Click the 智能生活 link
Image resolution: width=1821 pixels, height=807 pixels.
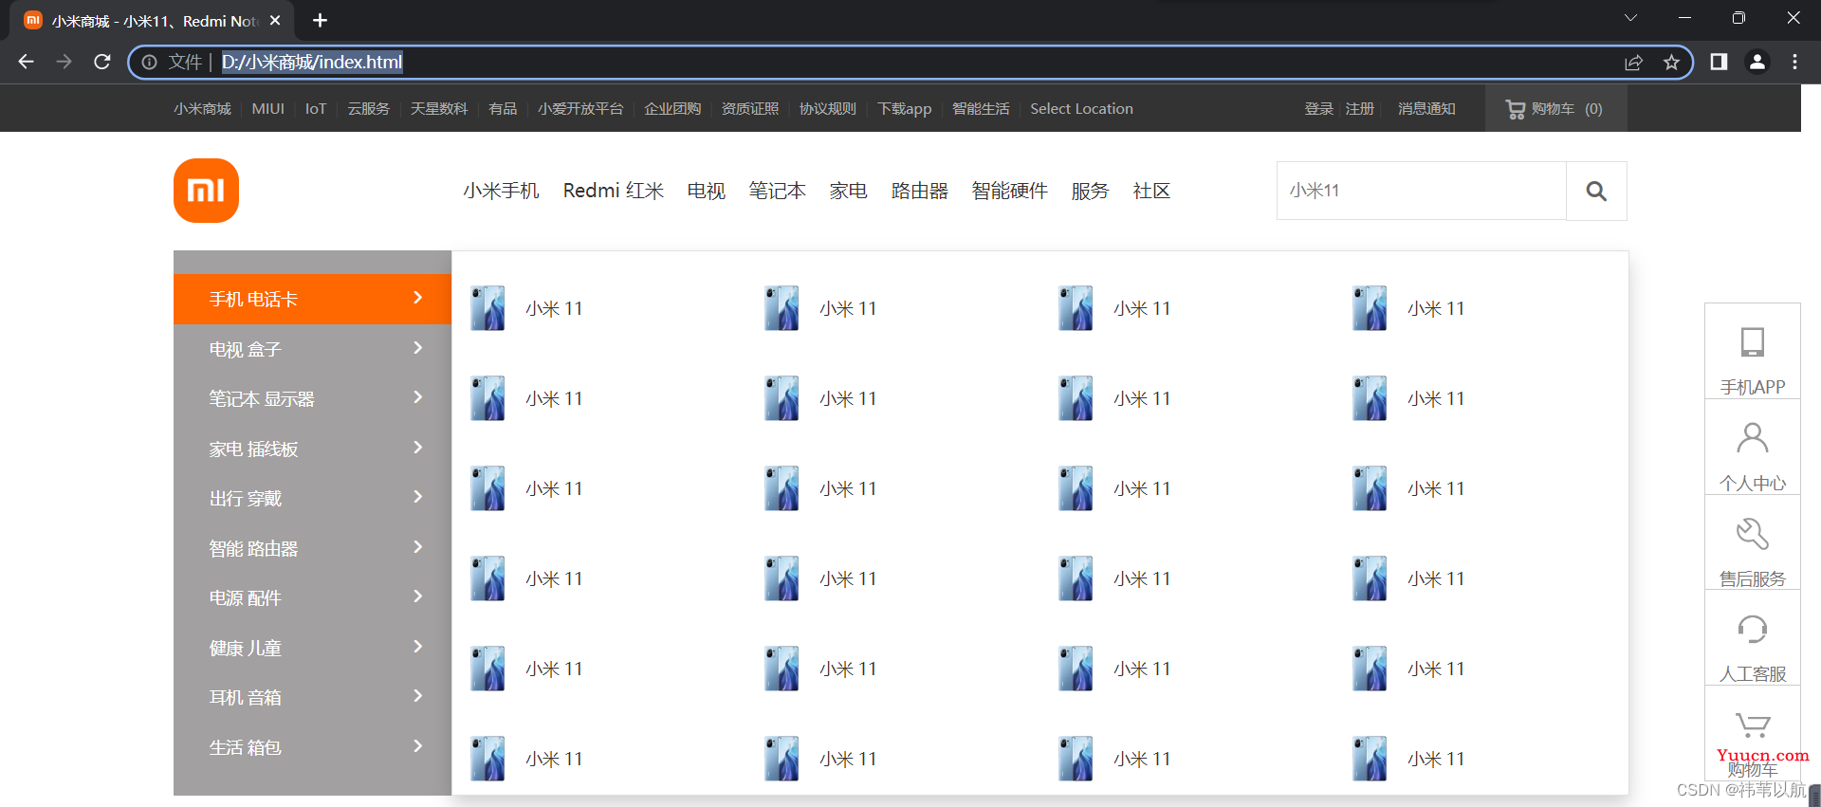[x=981, y=109]
